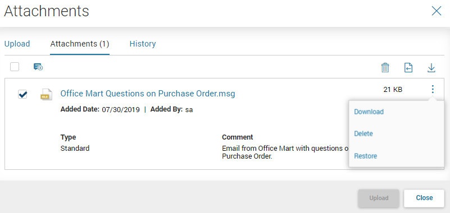Viewport: 450px width, 213px height.
Task: Click the Close button
Action: coord(424,198)
